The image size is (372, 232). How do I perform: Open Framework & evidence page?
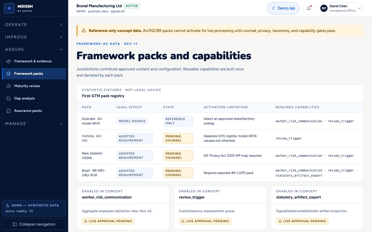tap(34, 61)
